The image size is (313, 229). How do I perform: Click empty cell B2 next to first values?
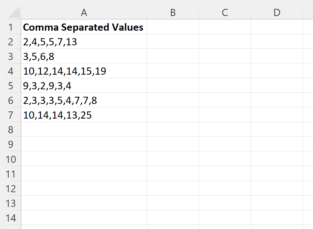(173, 42)
